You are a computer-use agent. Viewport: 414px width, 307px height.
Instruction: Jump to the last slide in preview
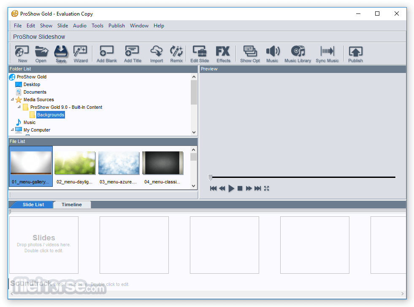click(257, 189)
